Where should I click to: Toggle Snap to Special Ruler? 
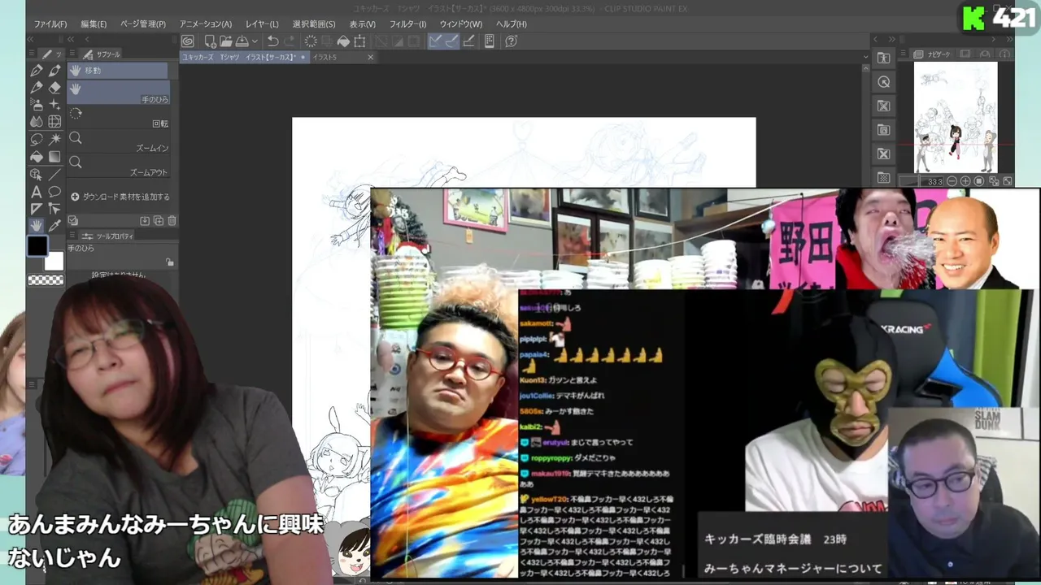click(x=451, y=41)
